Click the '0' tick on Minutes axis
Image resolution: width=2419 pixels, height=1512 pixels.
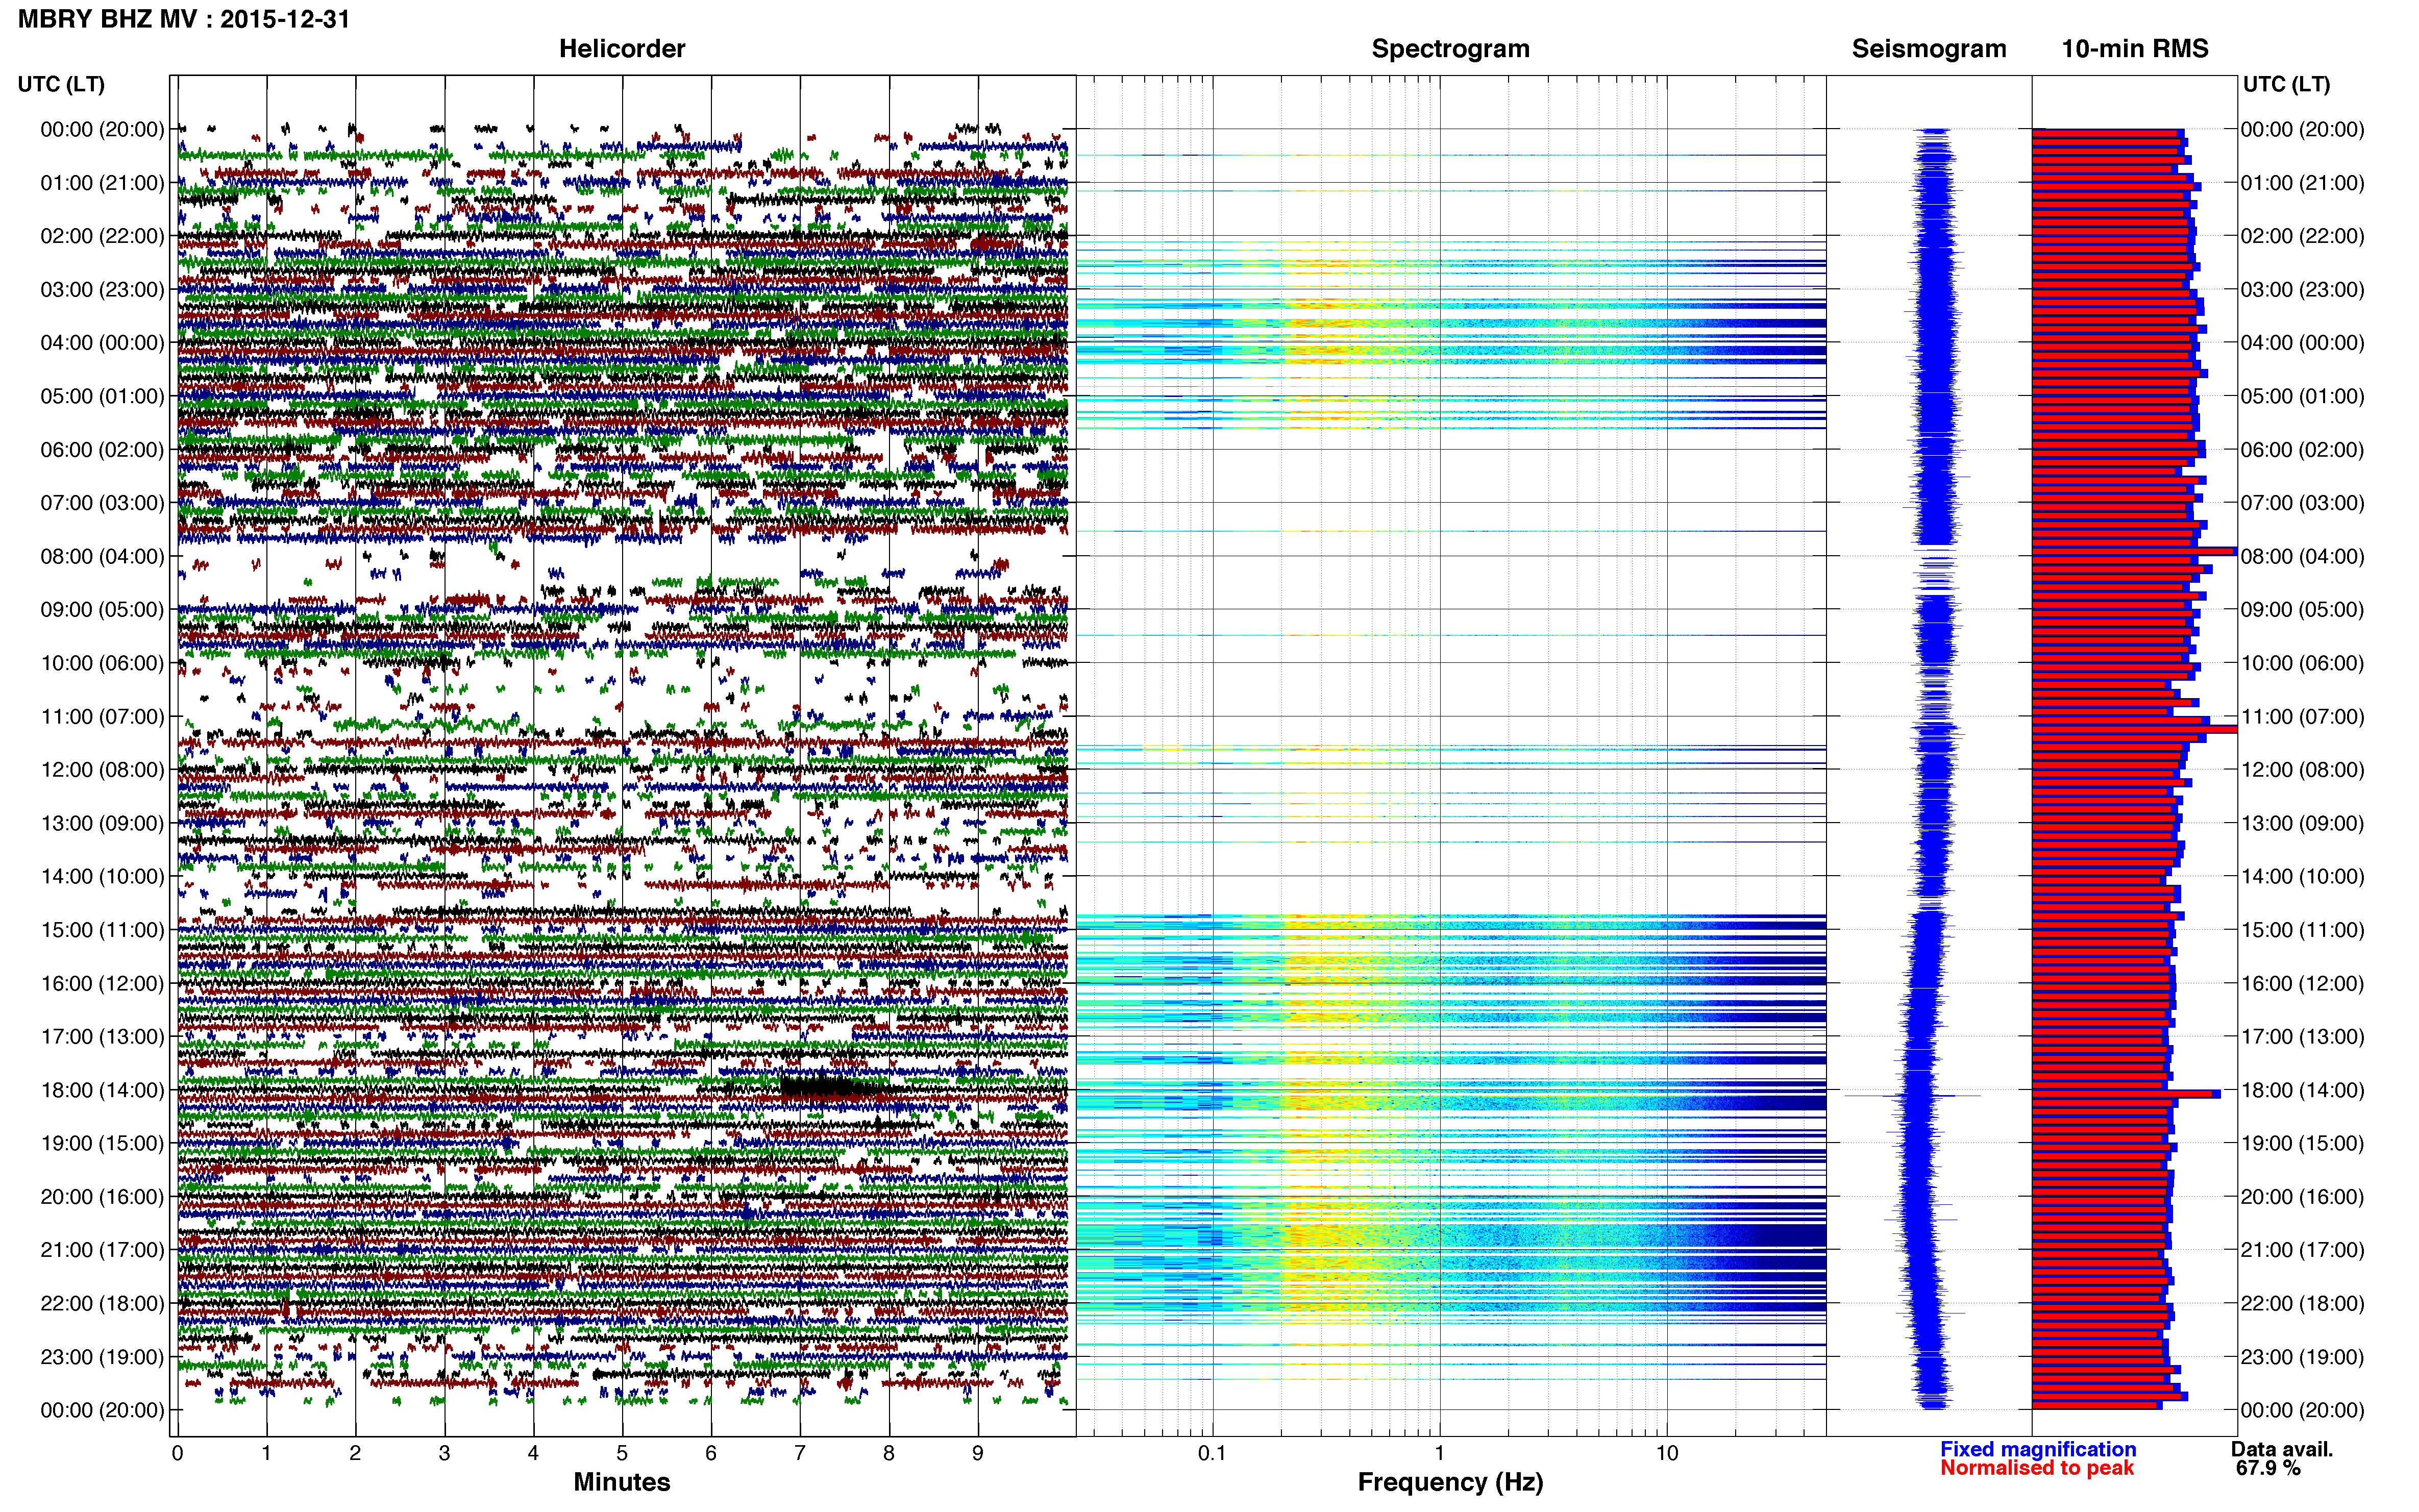coord(177,1453)
